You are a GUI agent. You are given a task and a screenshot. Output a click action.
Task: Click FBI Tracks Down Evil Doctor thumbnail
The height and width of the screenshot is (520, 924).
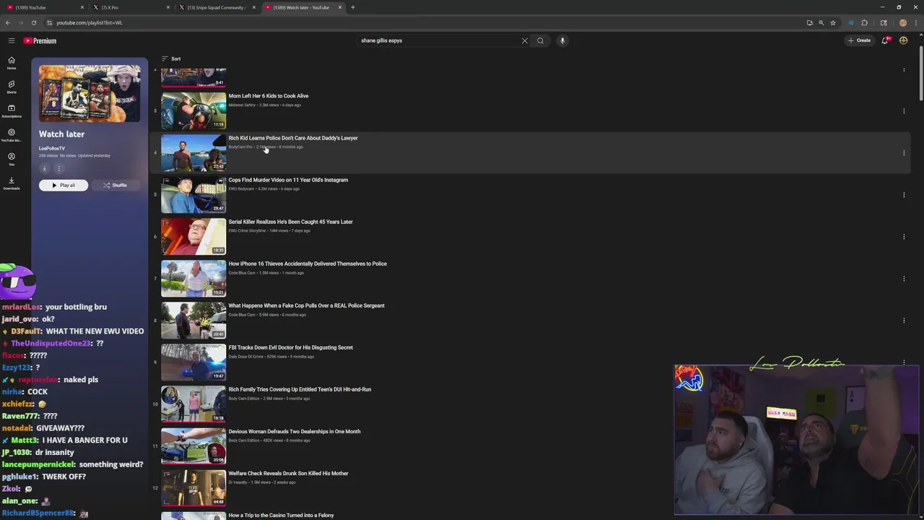click(x=193, y=362)
